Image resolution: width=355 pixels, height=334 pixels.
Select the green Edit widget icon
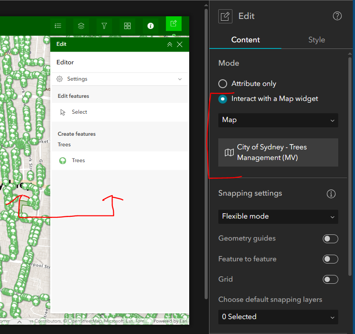(x=173, y=23)
